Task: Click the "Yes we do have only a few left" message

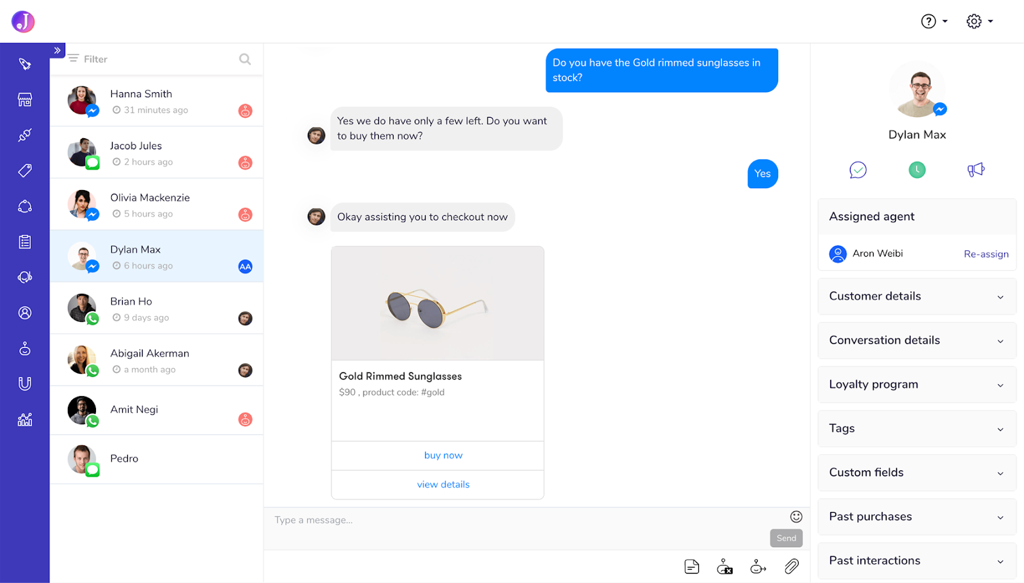Action: 446,129
